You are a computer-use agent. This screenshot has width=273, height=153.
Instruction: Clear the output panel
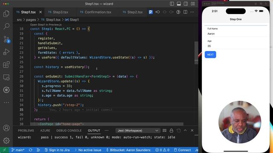click(x=164, y=130)
